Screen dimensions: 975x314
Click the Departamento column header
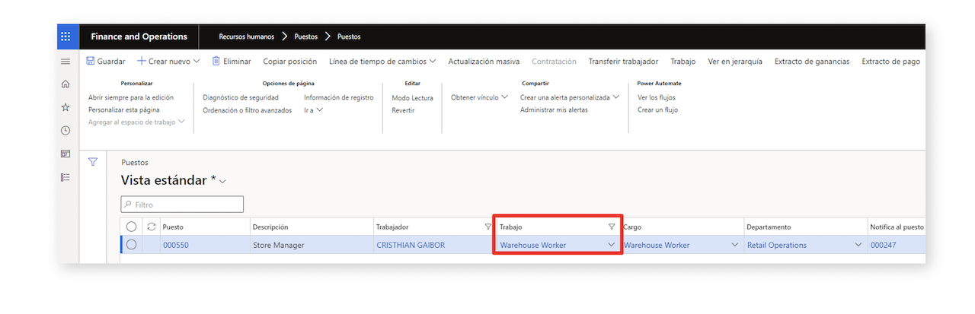coord(769,227)
